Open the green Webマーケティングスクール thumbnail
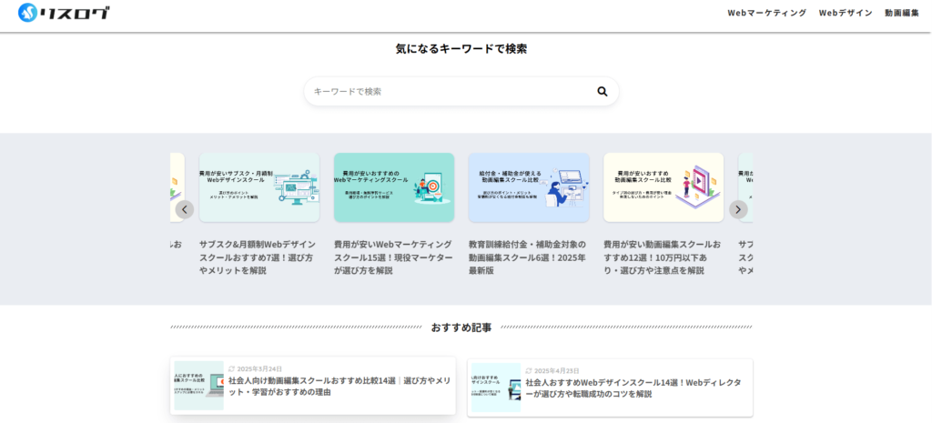This screenshot has width=932, height=423. point(394,187)
